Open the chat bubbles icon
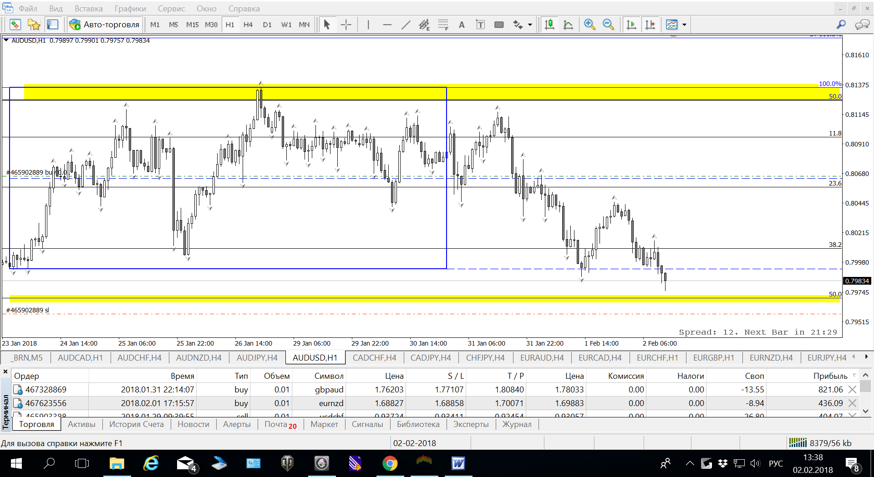 click(862, 25)
